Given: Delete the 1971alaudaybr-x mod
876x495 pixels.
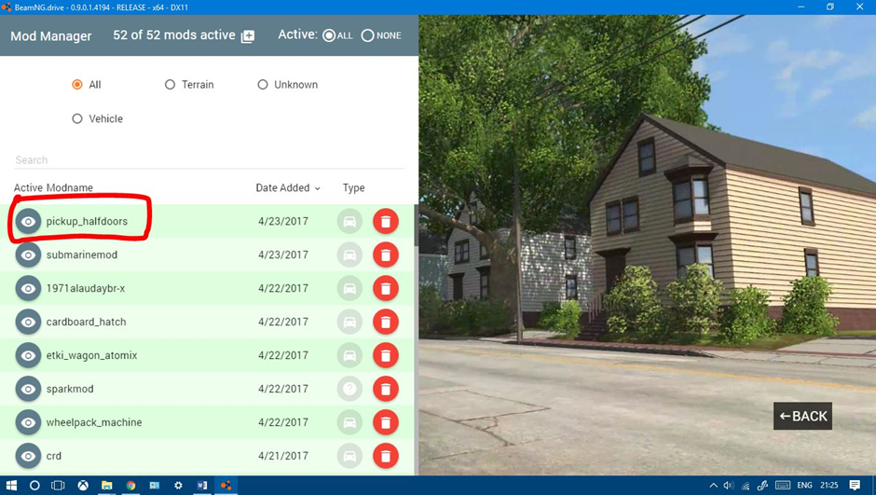Looking at the screenshot, I should click(x=386, y=288).
